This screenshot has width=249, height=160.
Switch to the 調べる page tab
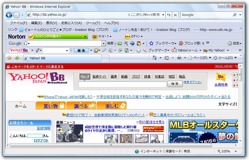pyautogui.click(x=81, y=106)
